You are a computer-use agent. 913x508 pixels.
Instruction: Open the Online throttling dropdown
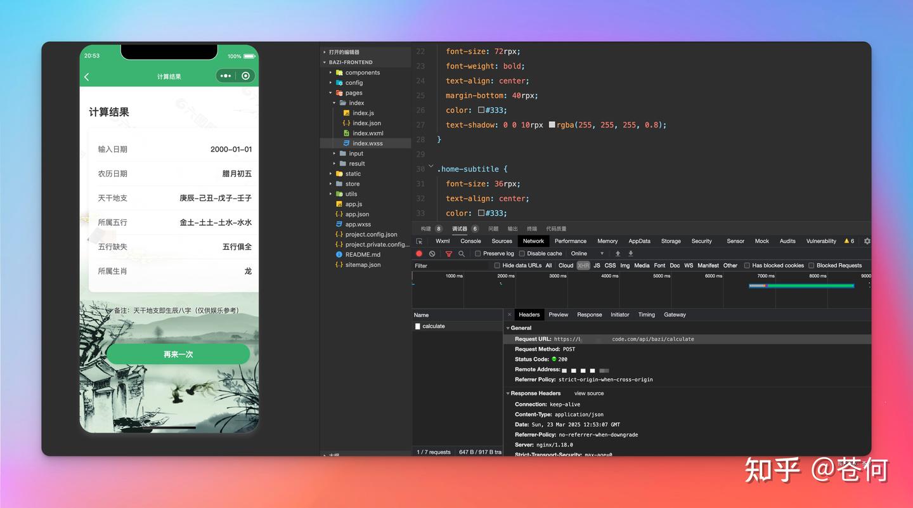click(x=588, y=254)
